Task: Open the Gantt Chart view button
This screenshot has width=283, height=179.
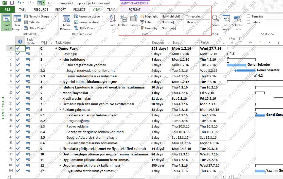Action: pos(6,23)
